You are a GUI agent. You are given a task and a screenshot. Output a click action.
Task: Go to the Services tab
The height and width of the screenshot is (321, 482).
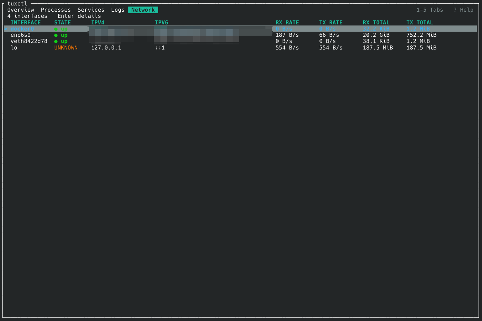coord(91,10)
